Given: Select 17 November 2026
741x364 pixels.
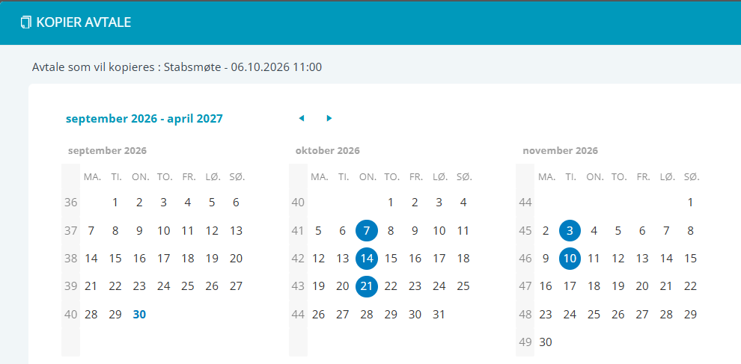Looking at the screenshot, I should coord(570,286).
